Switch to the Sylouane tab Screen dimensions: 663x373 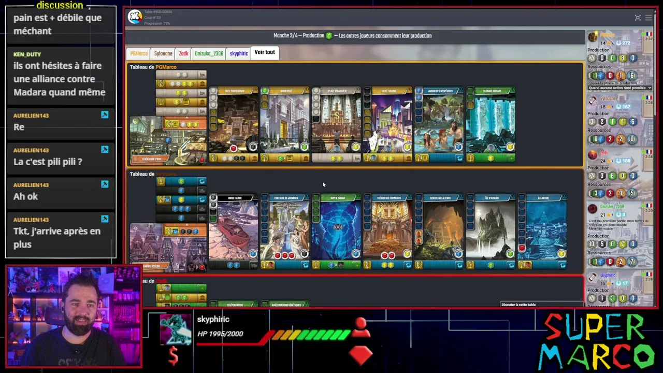pos(163,53)
